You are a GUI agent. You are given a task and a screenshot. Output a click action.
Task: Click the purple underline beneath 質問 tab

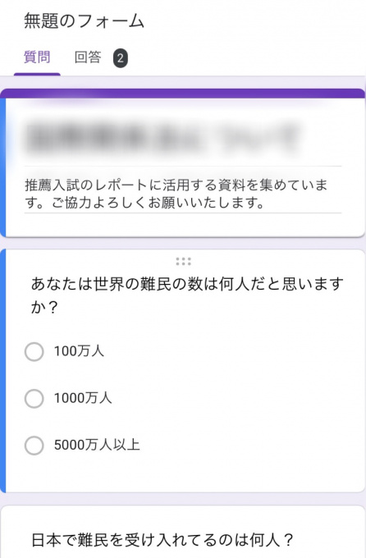37,75
